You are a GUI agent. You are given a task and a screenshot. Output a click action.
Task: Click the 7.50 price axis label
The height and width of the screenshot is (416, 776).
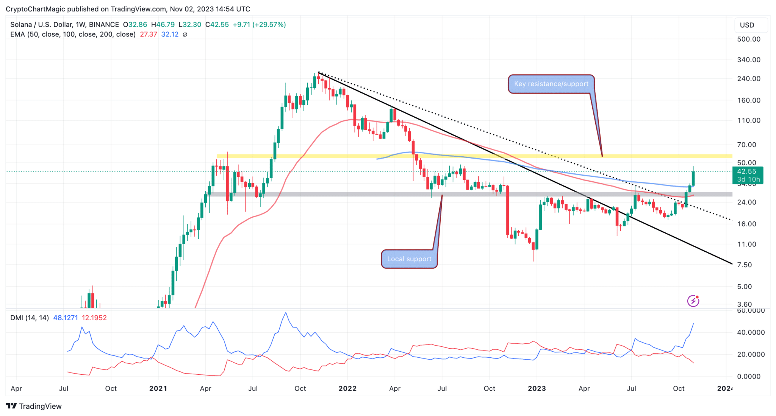(x=745, y=265)
